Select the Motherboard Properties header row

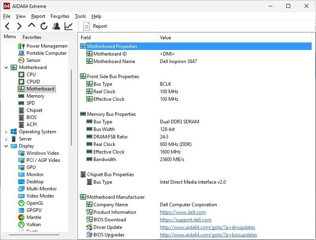coord(196,46)
